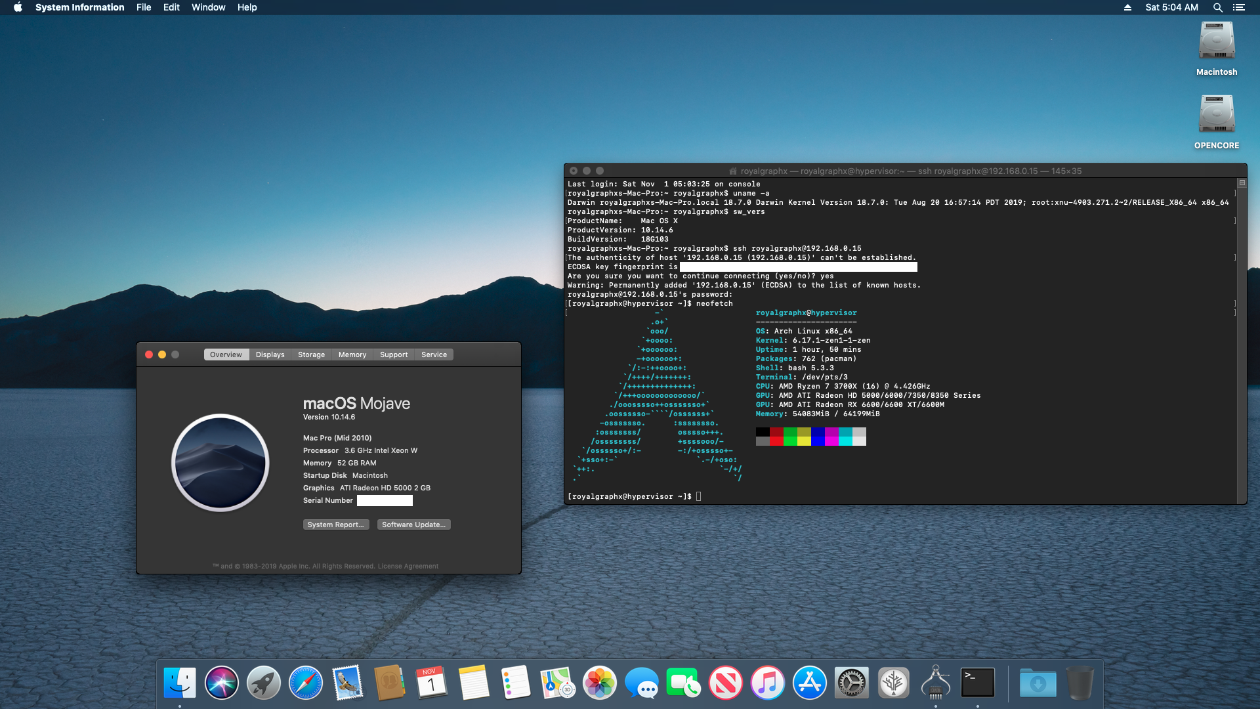Click the eject icon in menu bar
Viewport: 1260px width, 709px height.
1127,7
